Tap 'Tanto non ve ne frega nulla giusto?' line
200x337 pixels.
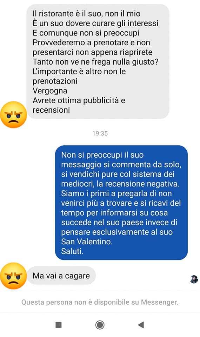(x=95, y=62)
